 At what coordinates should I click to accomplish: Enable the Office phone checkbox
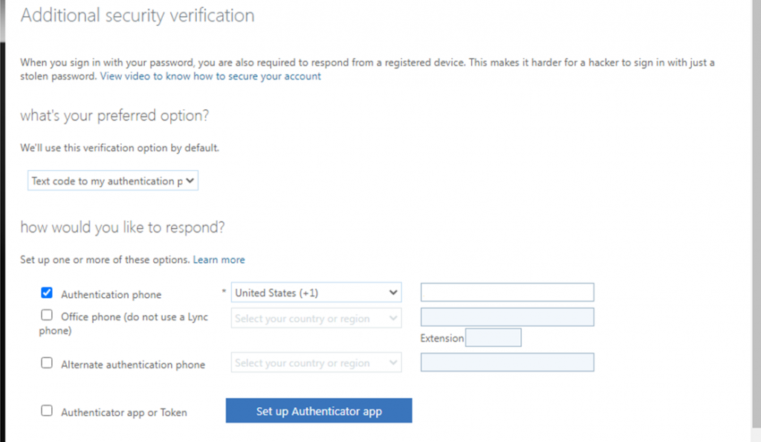coord(47,316)
